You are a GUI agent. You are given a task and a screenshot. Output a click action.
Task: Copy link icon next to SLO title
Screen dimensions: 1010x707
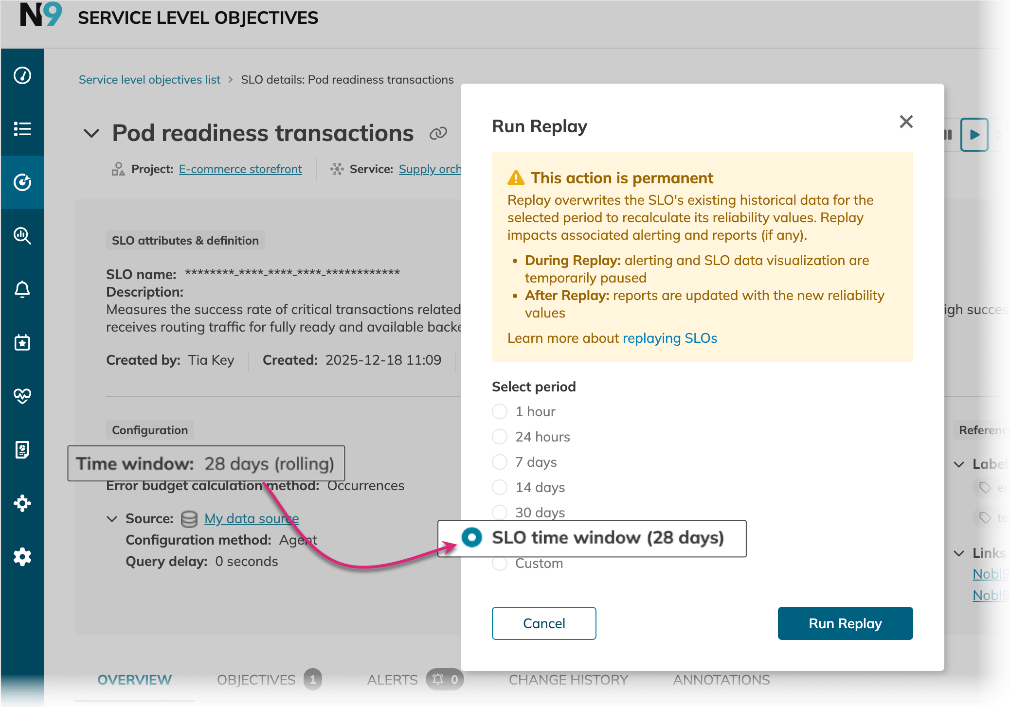pos(438,133)
